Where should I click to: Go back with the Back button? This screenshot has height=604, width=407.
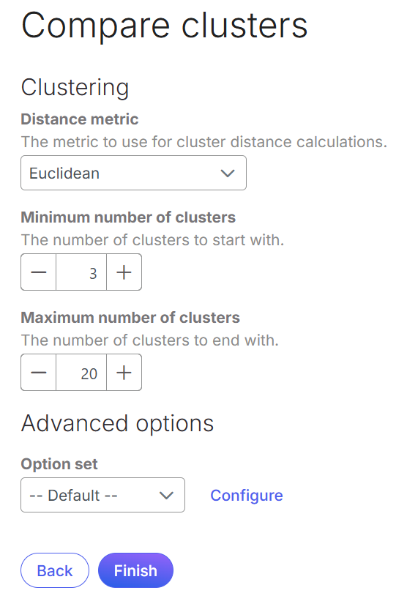(x=55, y=570)
